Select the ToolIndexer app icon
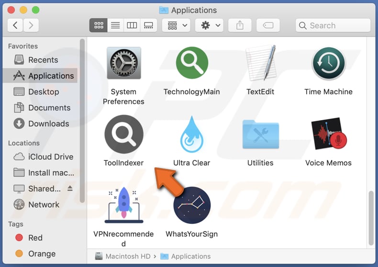This screenshot has height=267, width=378. click(x=123, y=134)
